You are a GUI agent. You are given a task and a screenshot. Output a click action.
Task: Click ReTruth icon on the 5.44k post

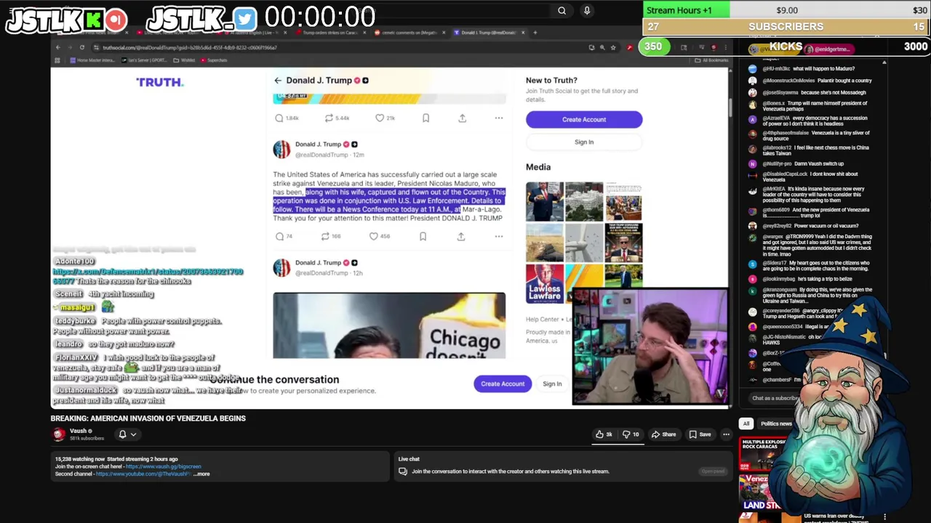point(329,118)
